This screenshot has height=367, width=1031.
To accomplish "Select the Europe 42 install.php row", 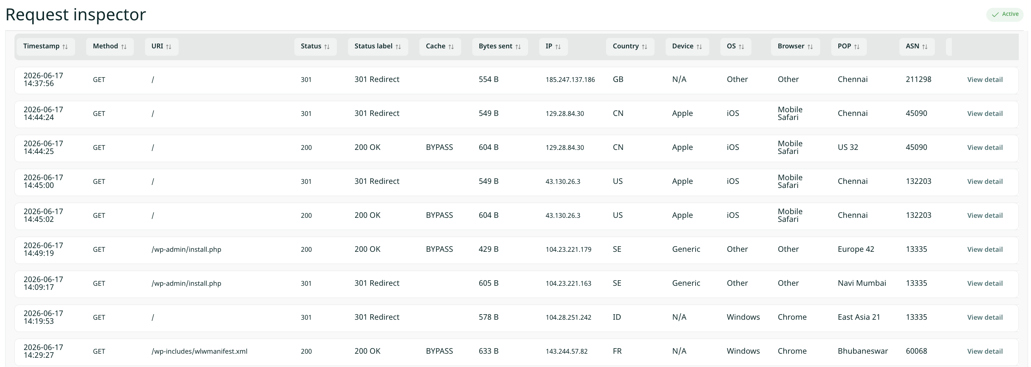I will (x=516, y=250).
